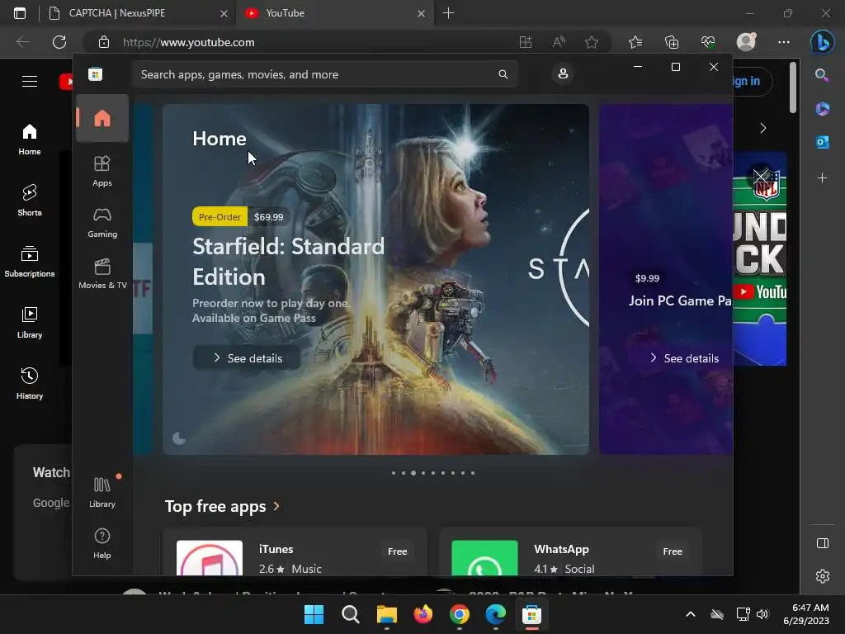Open Movies & TV in Store sidebar
The height and width of the screenshot is (634, 845).
coord(102,273)
